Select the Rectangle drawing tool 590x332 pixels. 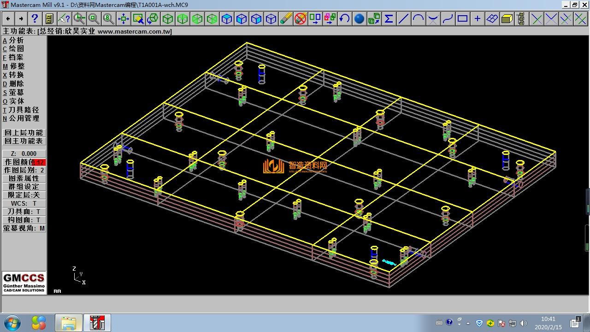click(462, 18)
